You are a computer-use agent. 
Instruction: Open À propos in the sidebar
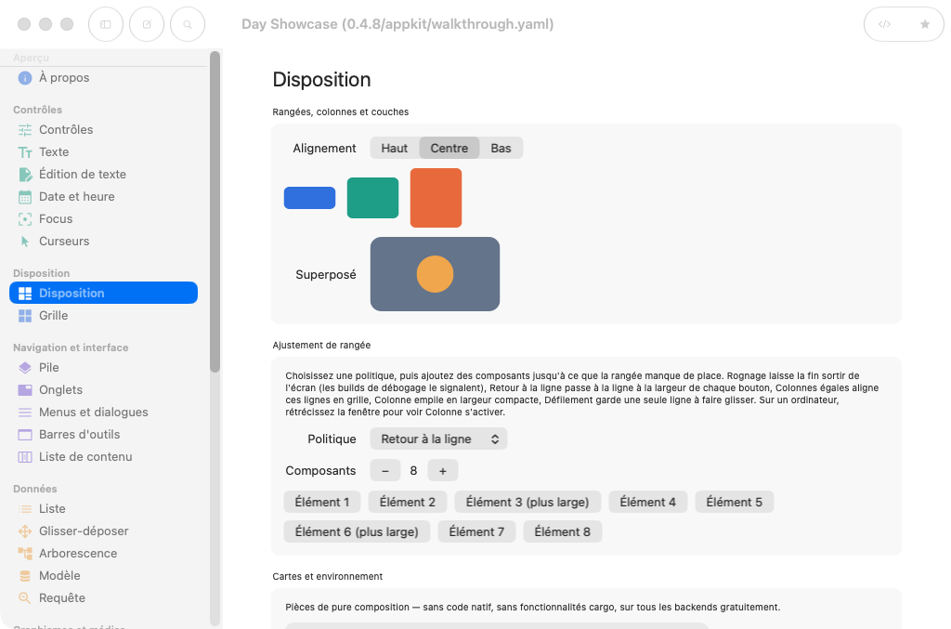point(103,78)
